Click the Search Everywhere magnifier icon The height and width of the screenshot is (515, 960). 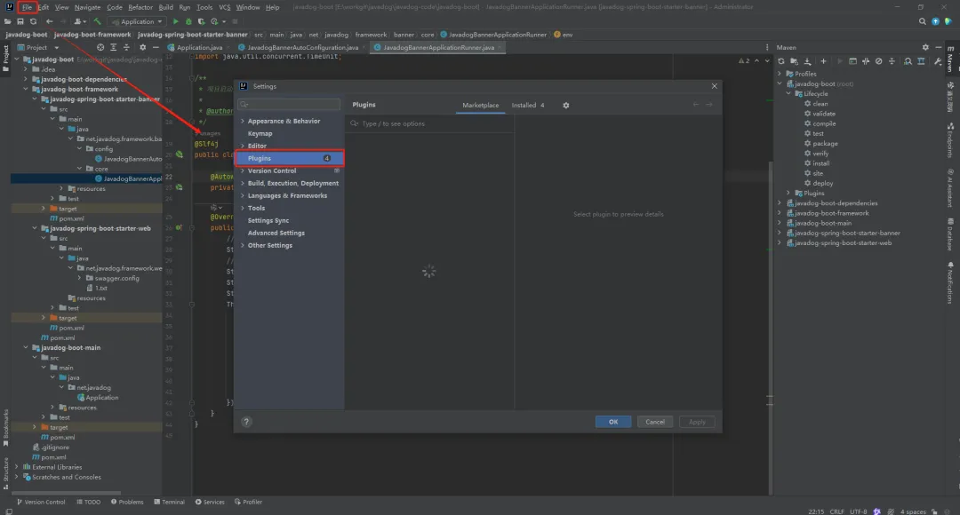pos(922,21)
